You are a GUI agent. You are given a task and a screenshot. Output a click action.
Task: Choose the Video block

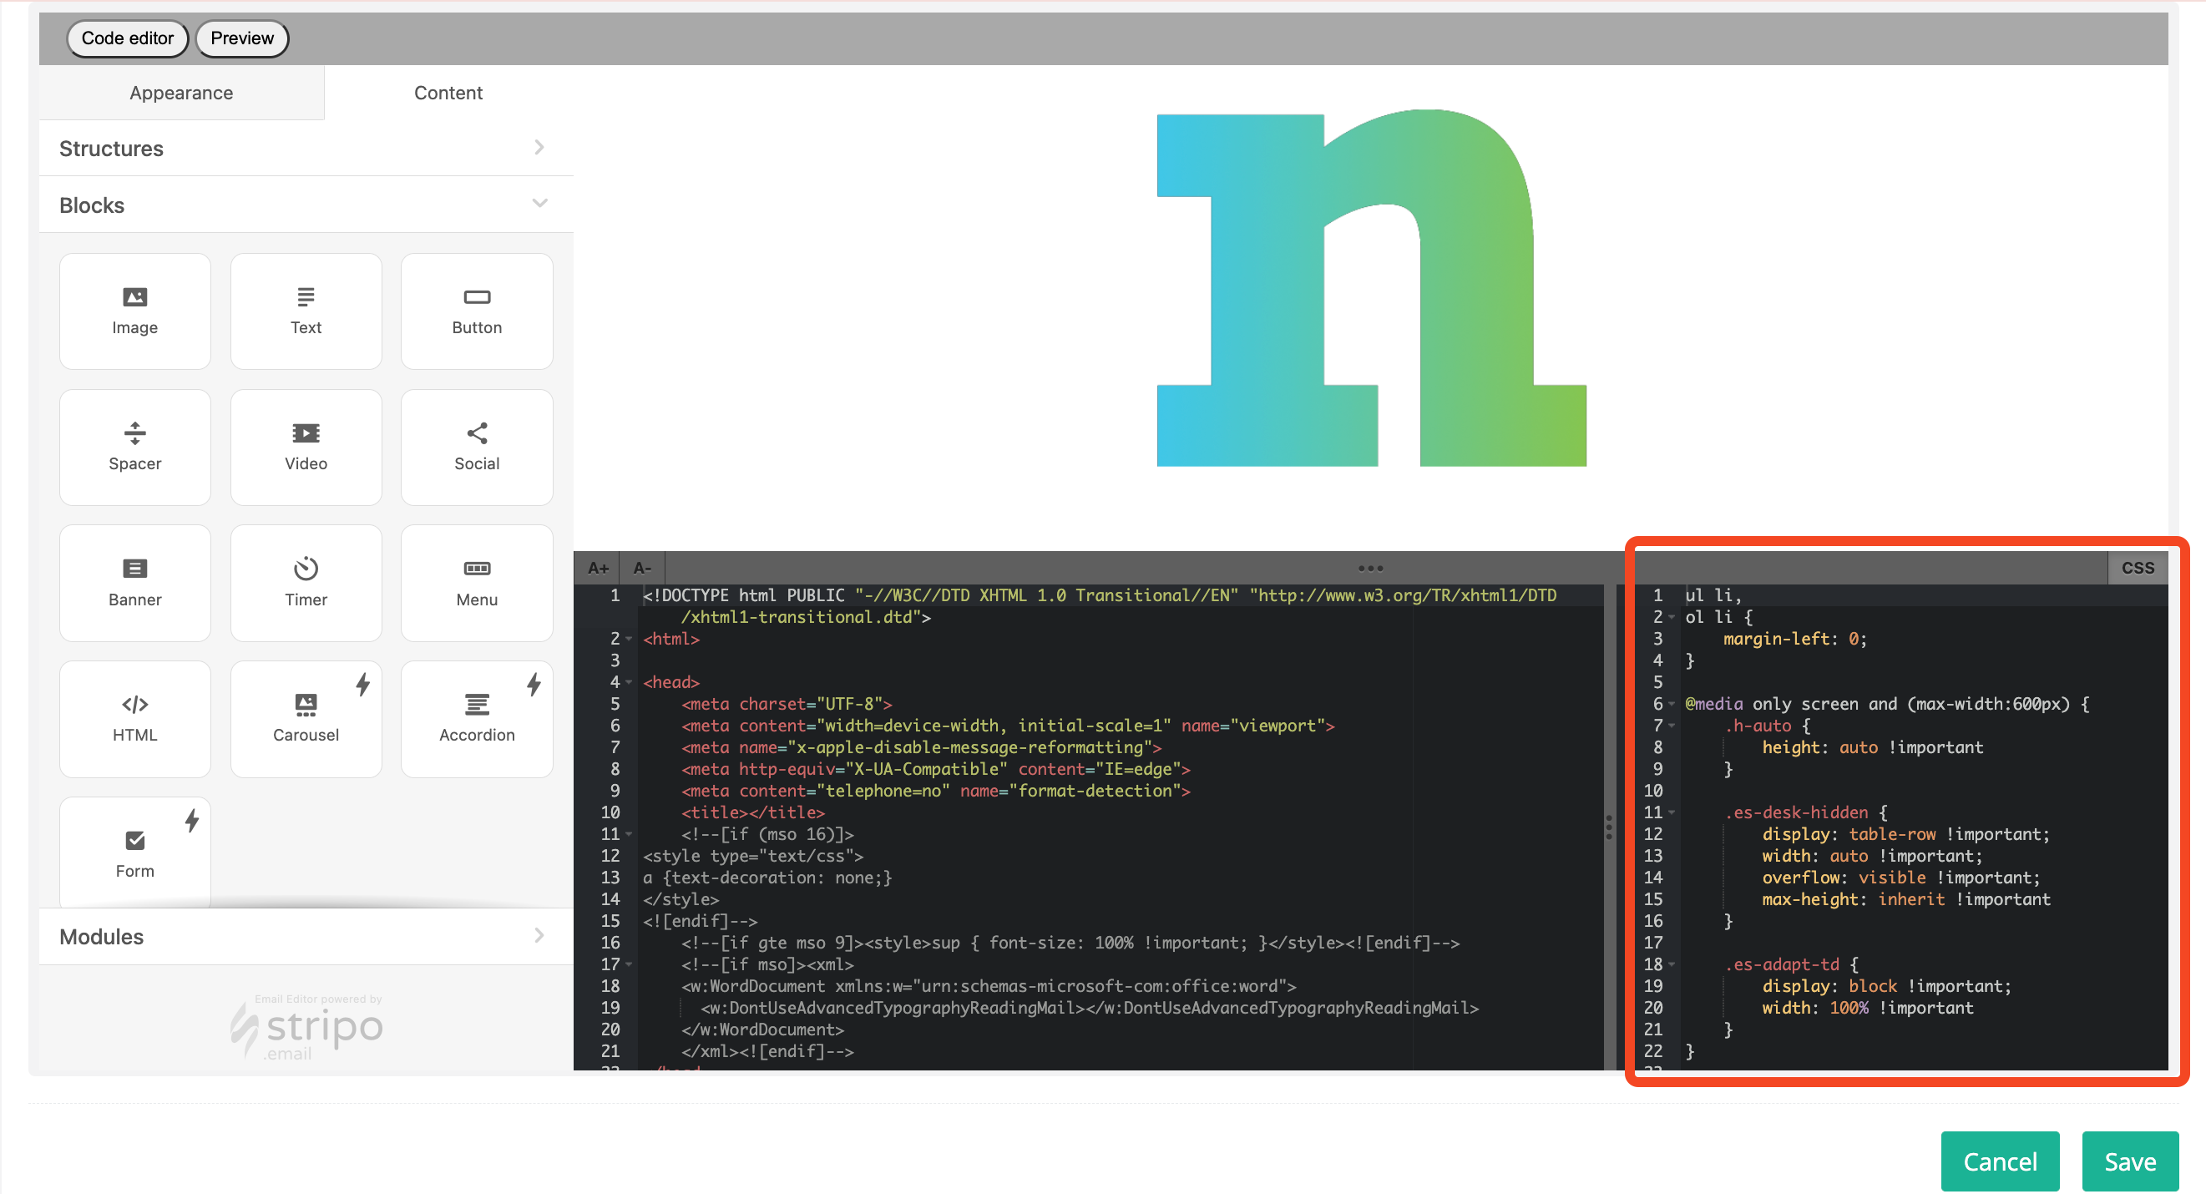[306, 447]
